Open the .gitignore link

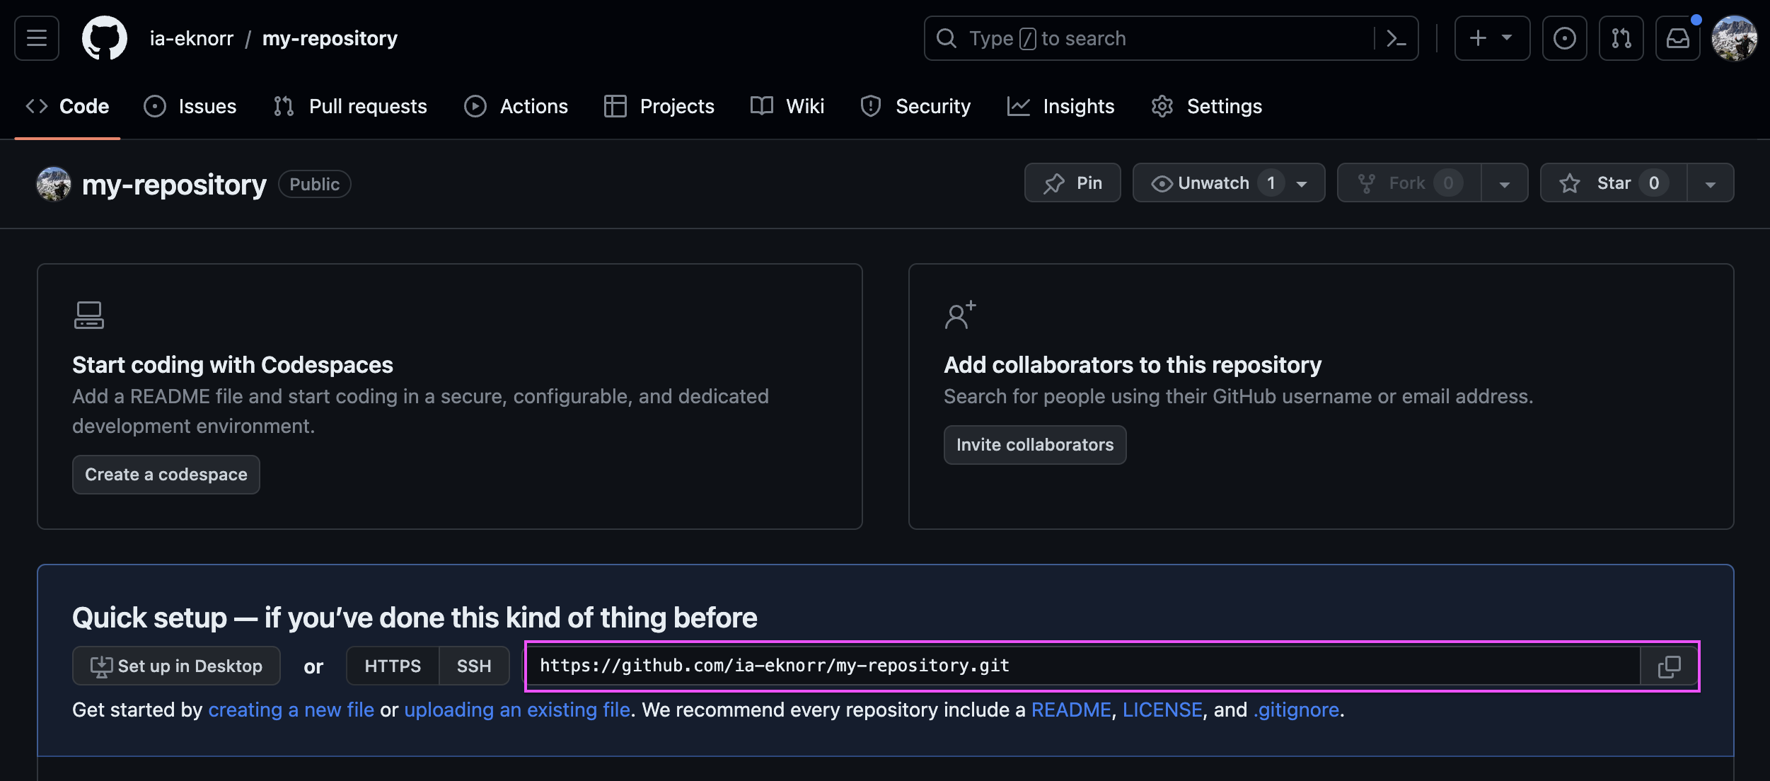pyautogui.click(x=1296, y=710)
